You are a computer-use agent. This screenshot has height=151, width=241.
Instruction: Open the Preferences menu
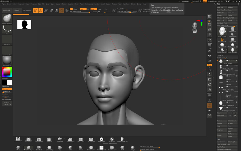[89, 4]
